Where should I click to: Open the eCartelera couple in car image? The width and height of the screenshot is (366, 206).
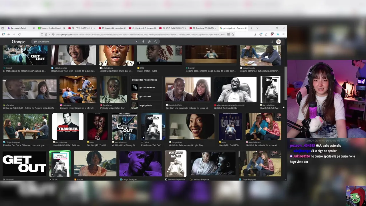29,89
